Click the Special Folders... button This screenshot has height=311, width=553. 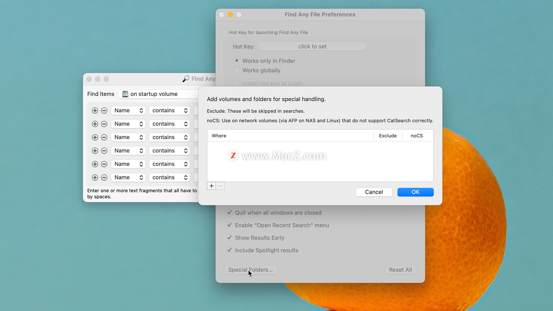(251, 270)
